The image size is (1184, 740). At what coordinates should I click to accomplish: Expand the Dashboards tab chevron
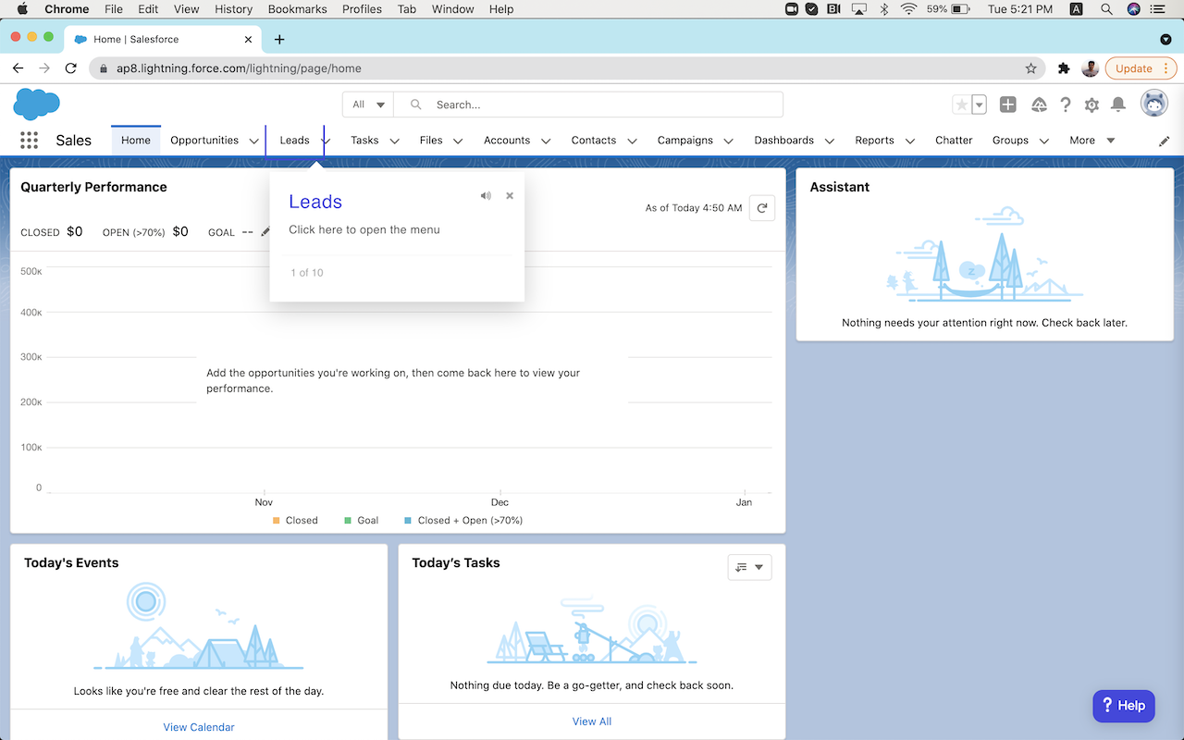[x=830, y=142]
